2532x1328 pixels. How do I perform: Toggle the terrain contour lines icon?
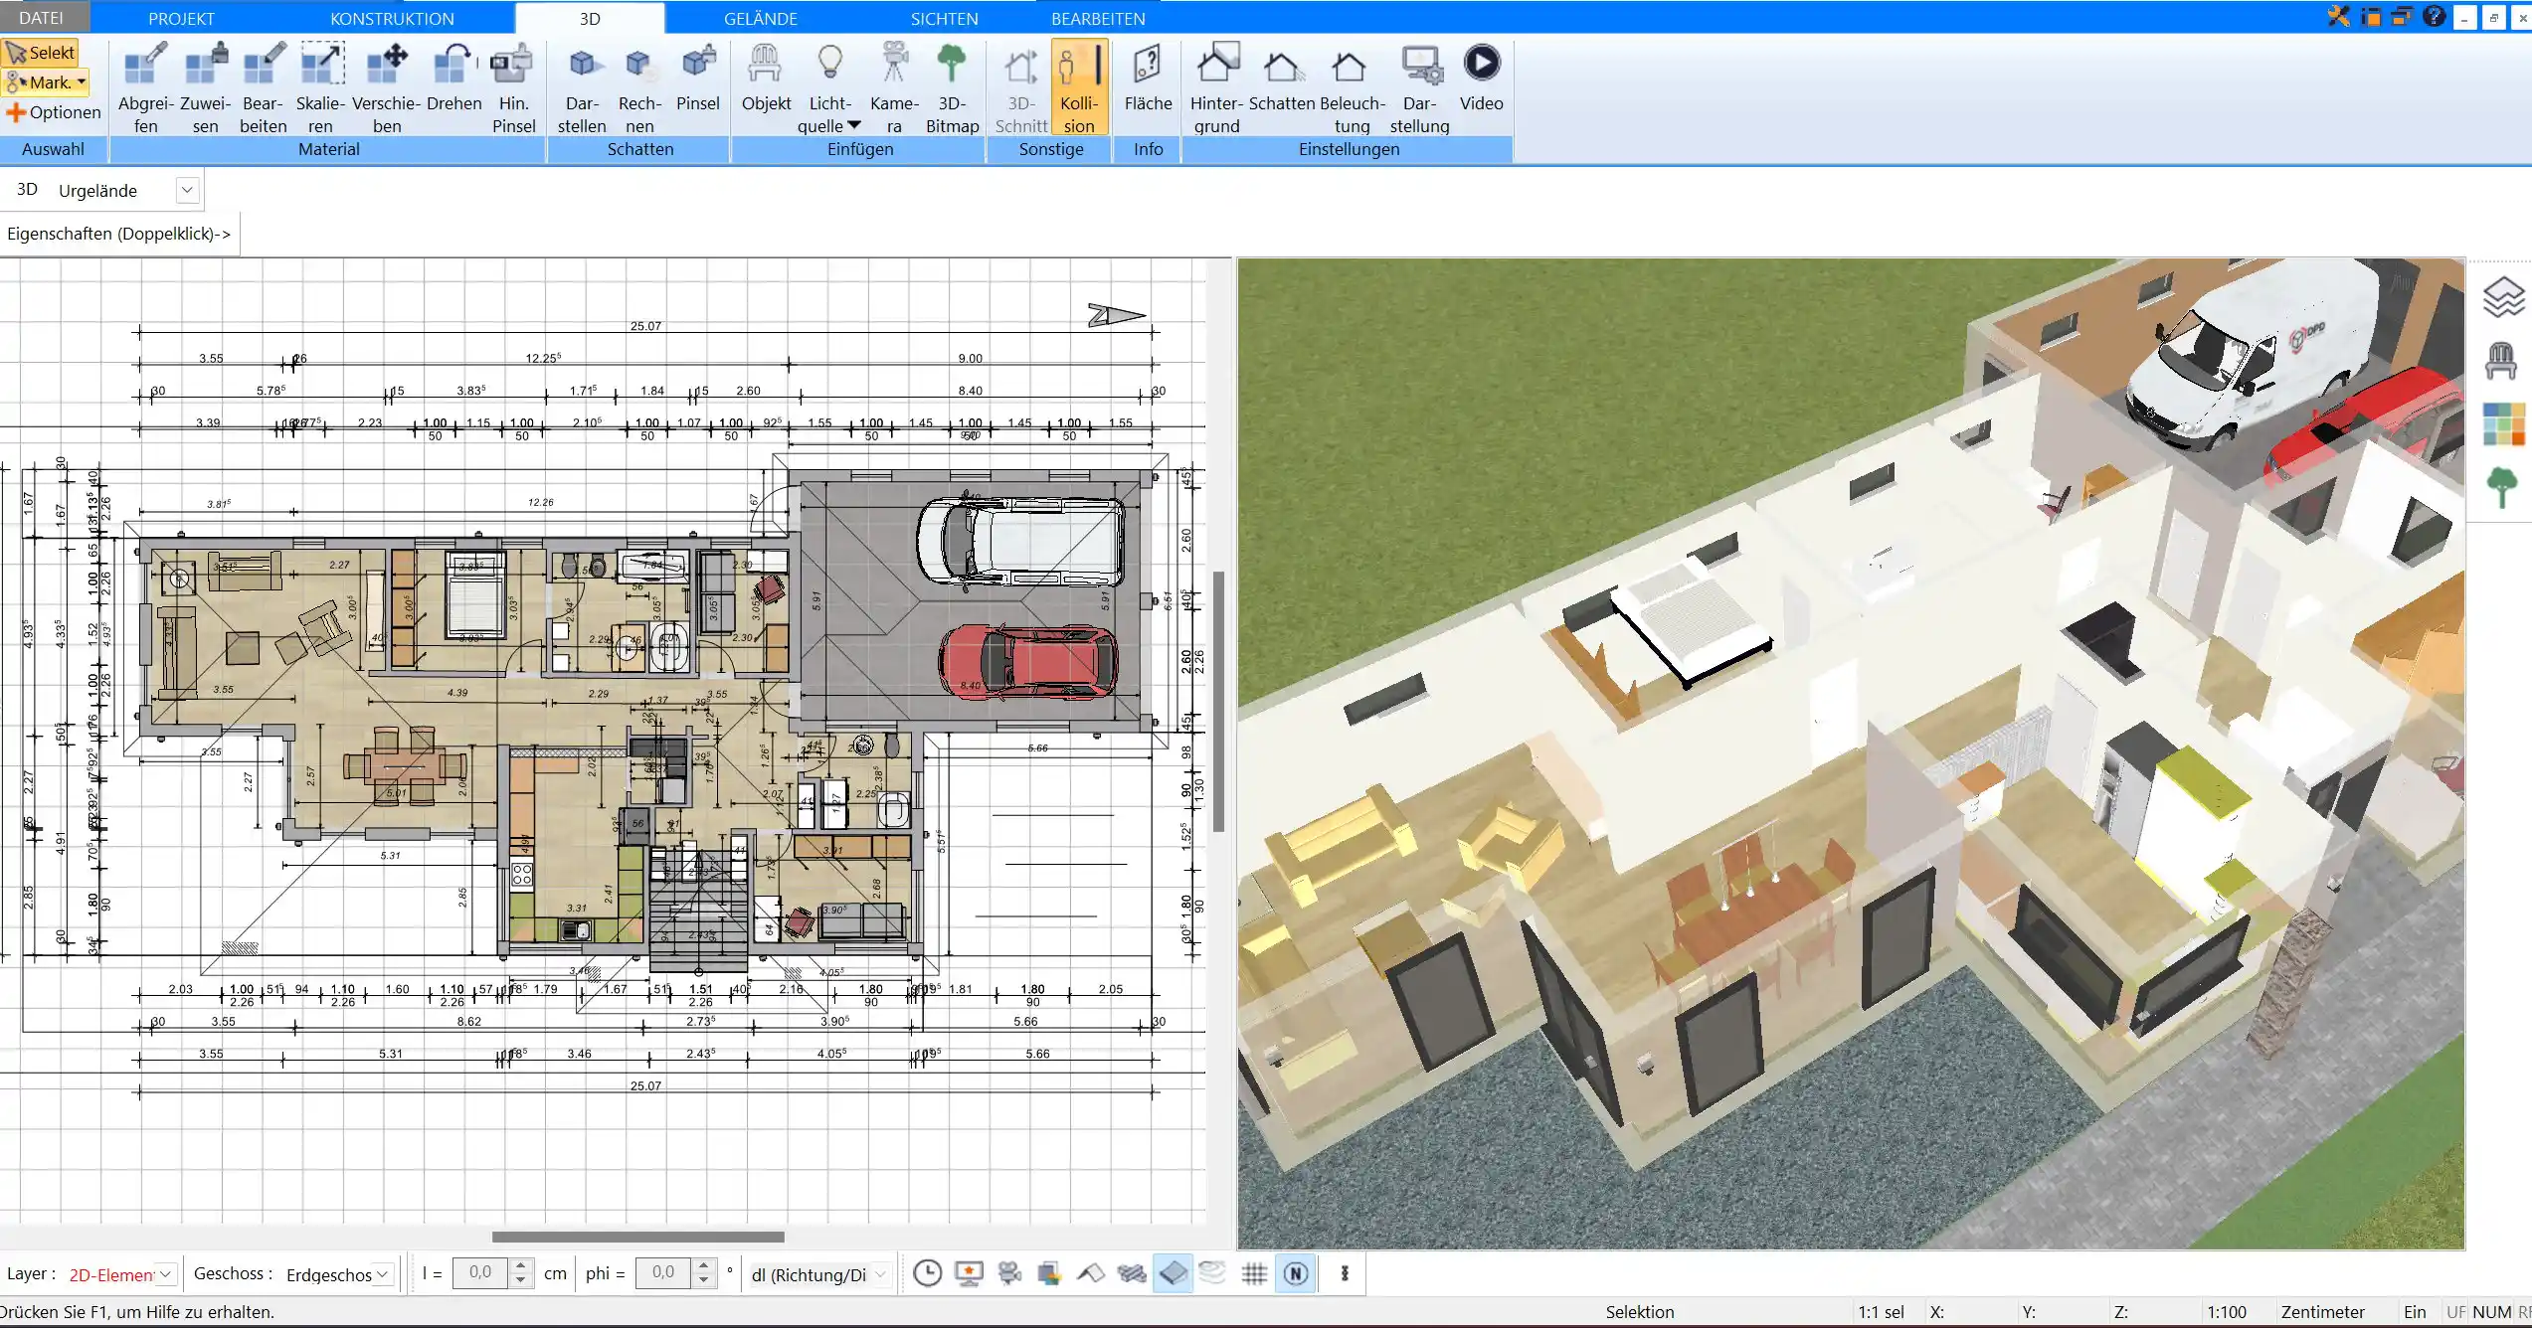(x=1212, y=1273)
